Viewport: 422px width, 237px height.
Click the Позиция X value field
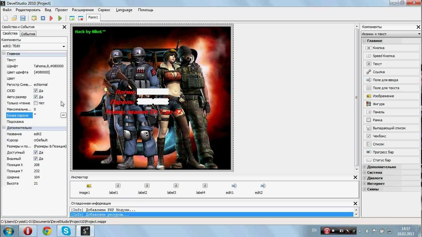pyautogui.click(x=49, y=165)
